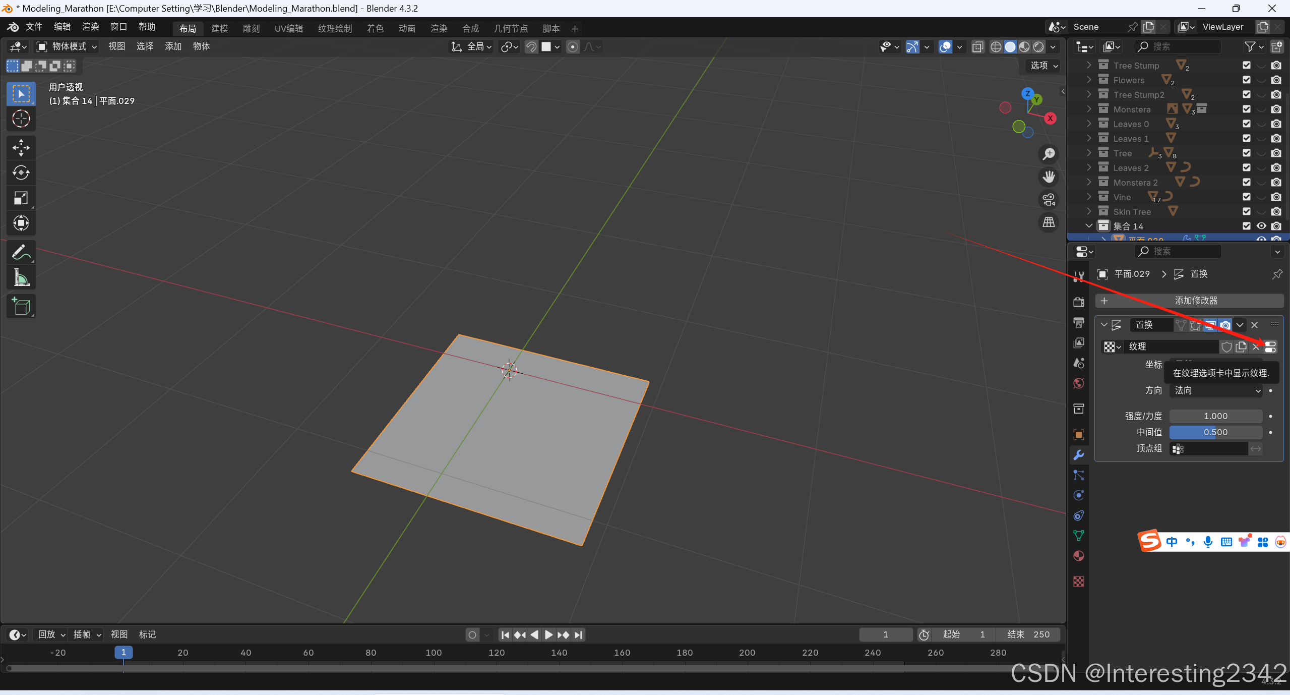The image size is (1290, 695).
Task: Toggle camera view in viewport
Action: point(1049,199)
